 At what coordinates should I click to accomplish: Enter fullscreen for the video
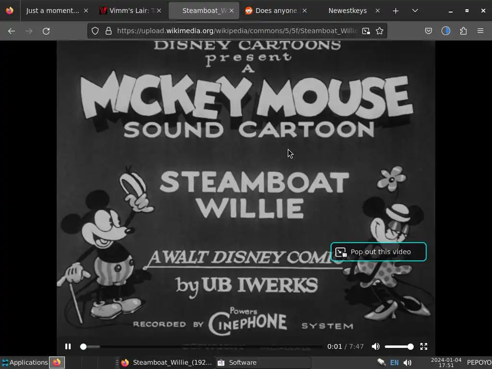click(424, 346)
